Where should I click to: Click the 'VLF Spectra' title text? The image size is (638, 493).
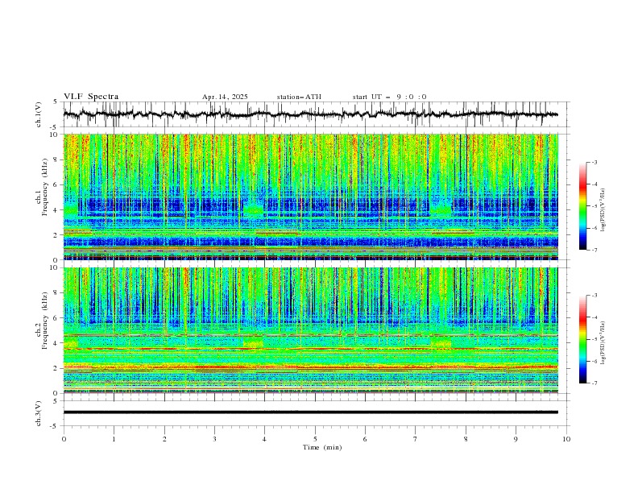click(x=91, y=97)
